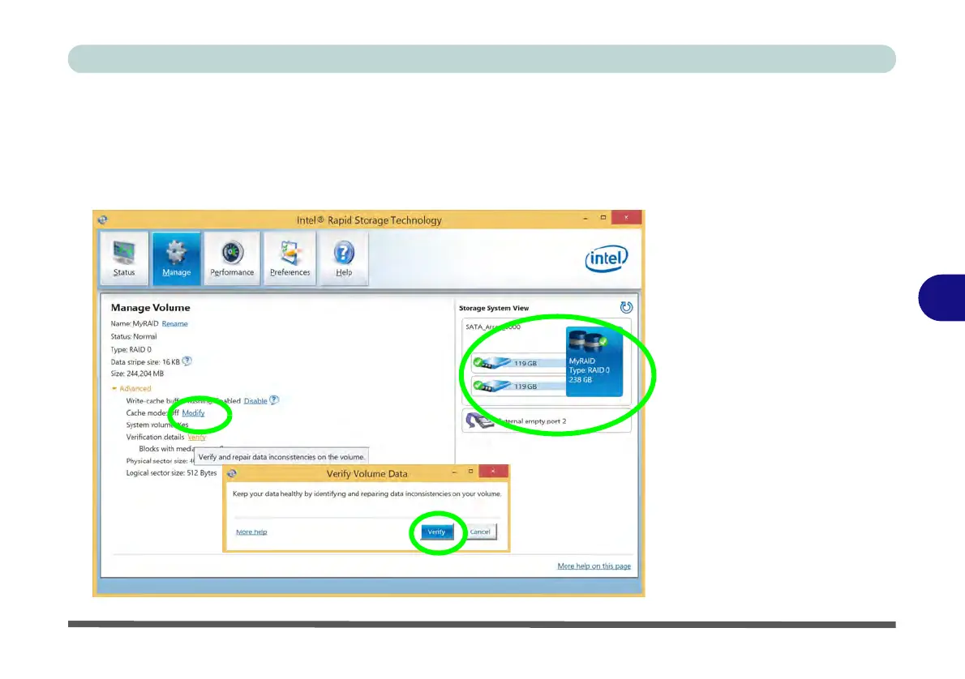The image size is (965, 679).
Task: Click the data stripe size help icon
Action: pyautogui.click(x=187, y=361)
